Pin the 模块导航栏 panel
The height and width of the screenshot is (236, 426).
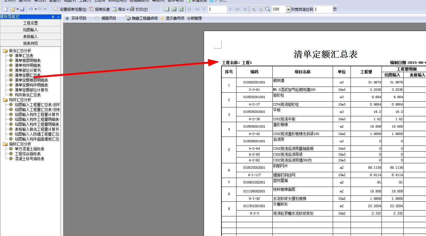click(53, 17)
